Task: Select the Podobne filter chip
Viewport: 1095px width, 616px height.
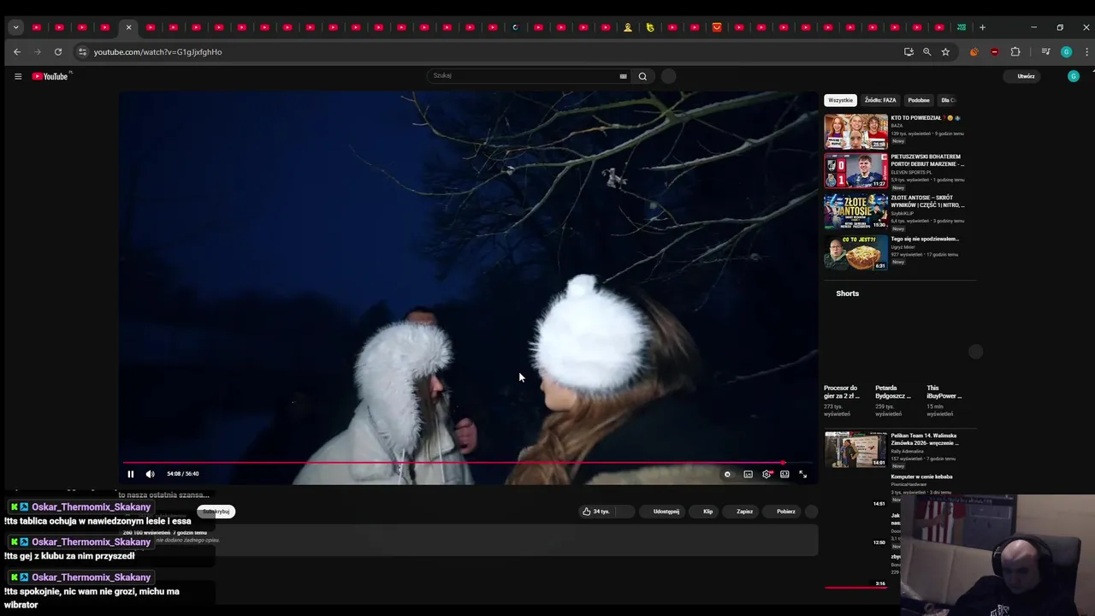Action: 919,100
